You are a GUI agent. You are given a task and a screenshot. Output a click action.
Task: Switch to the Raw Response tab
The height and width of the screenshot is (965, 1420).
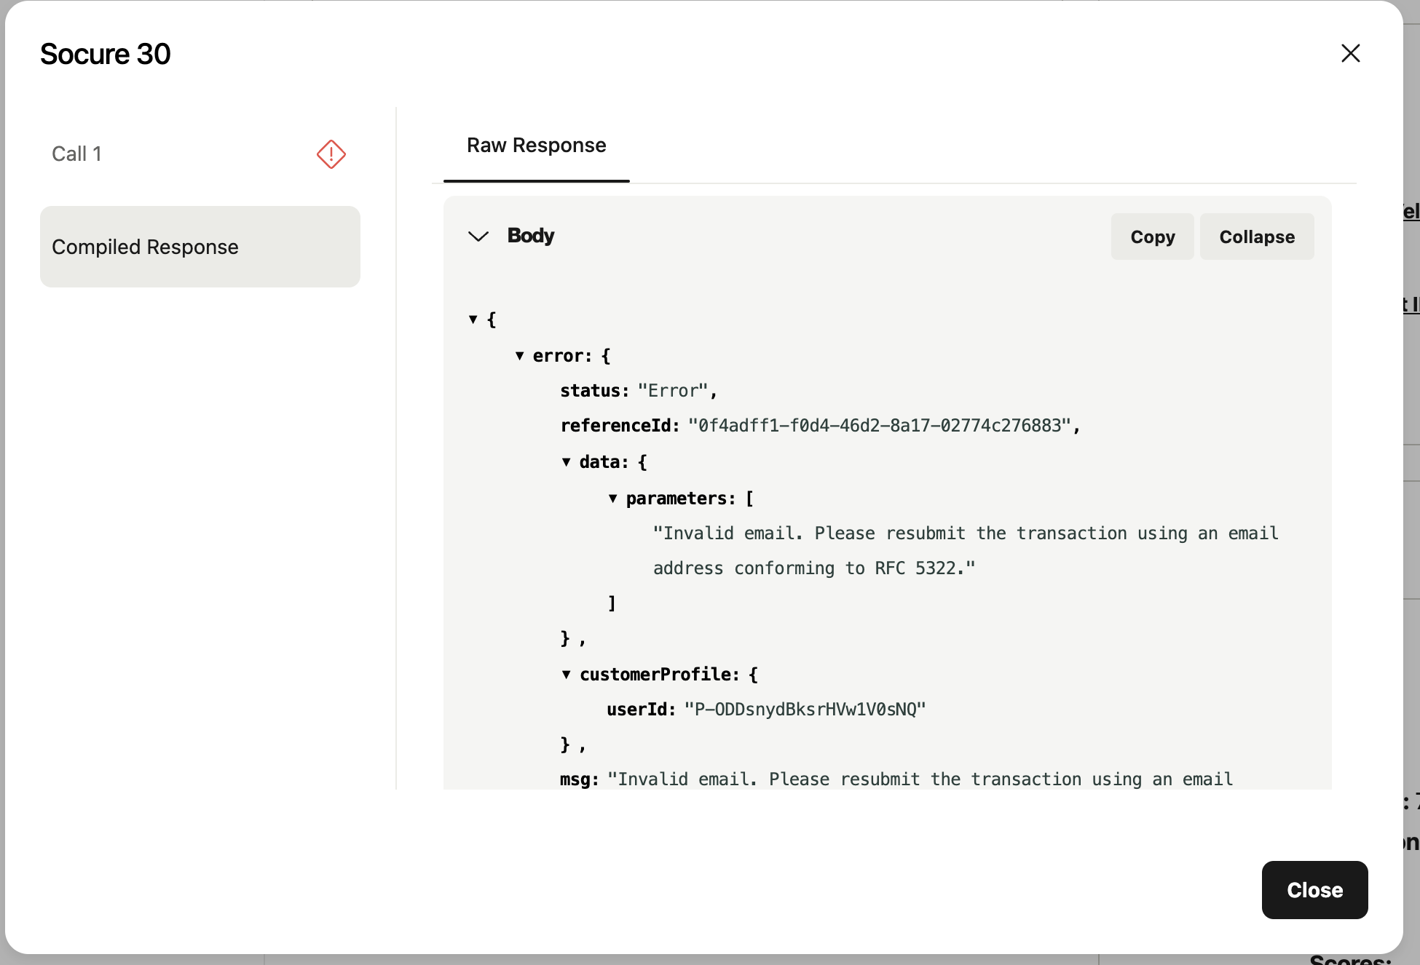pos(536,146)
